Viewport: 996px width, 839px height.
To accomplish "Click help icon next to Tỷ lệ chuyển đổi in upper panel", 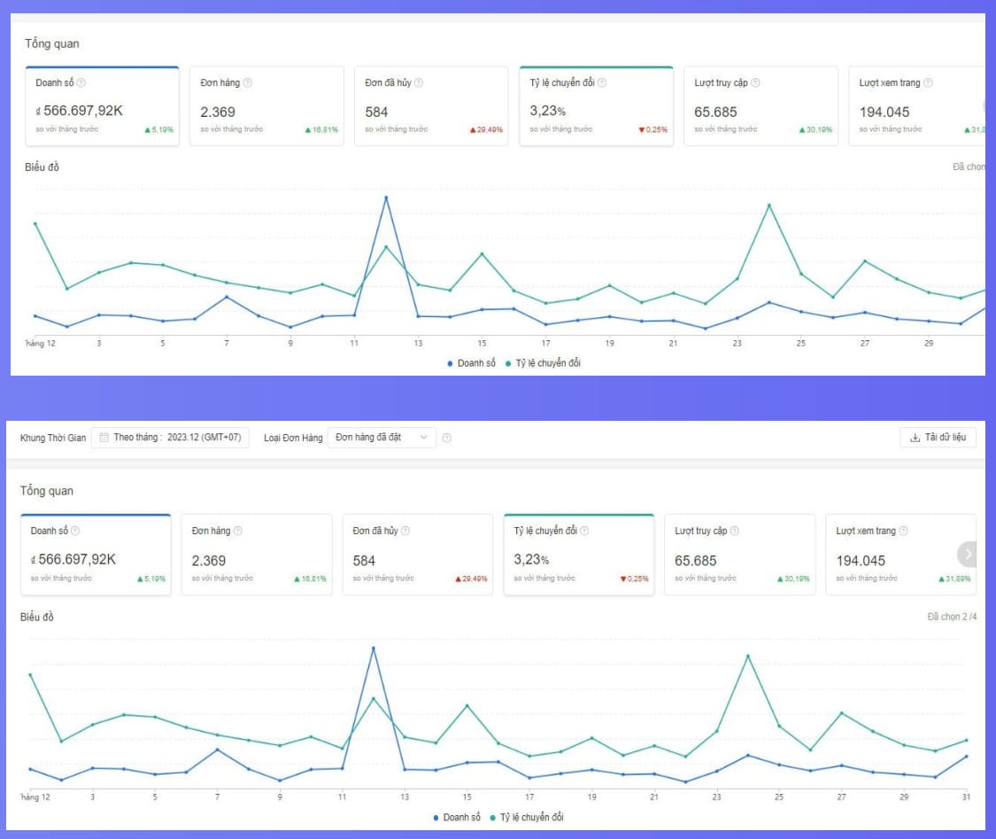I will [x=601, y=83].
